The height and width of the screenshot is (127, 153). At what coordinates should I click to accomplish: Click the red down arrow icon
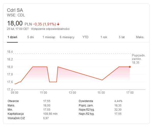(58, 24)
